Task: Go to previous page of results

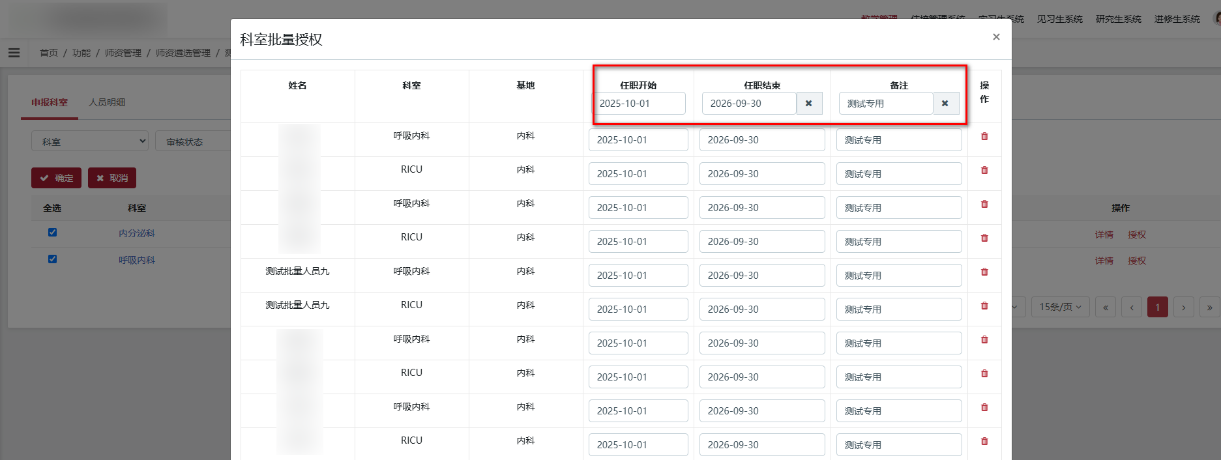Action: point(1132,307)
